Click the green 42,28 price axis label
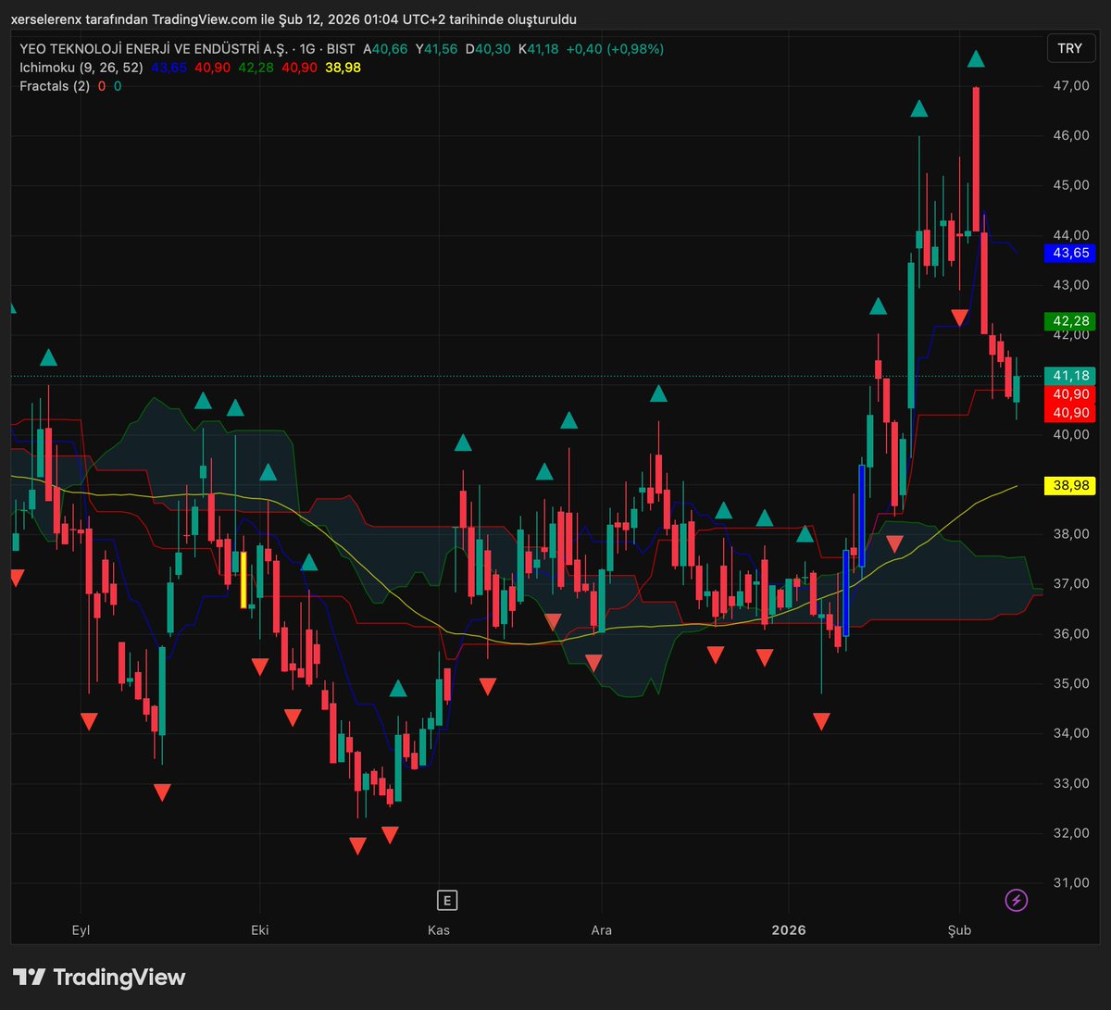The height and width of the screenshot is (1010, 1111). coord(1069,321)
